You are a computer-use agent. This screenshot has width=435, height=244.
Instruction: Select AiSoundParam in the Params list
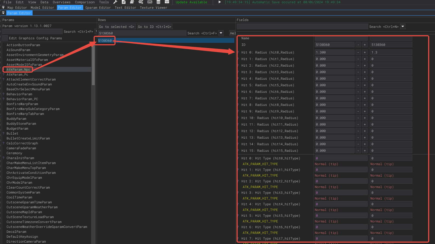pyautogui.click(x=18, y=50)
